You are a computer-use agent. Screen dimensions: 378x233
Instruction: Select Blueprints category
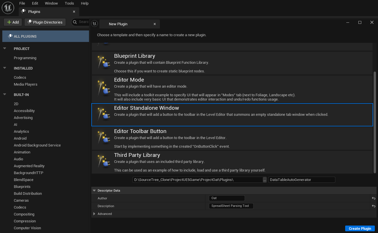click(x=22, y=186)
